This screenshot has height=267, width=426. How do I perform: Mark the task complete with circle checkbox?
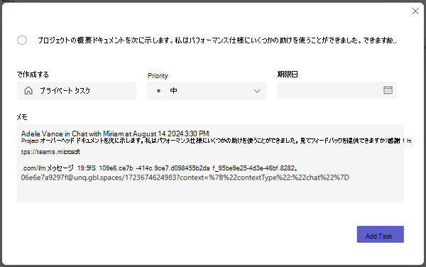point(22,40)
